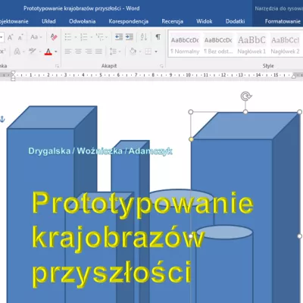
Task: Shrink font size with smaller A icon
Action: coord(20,37)
